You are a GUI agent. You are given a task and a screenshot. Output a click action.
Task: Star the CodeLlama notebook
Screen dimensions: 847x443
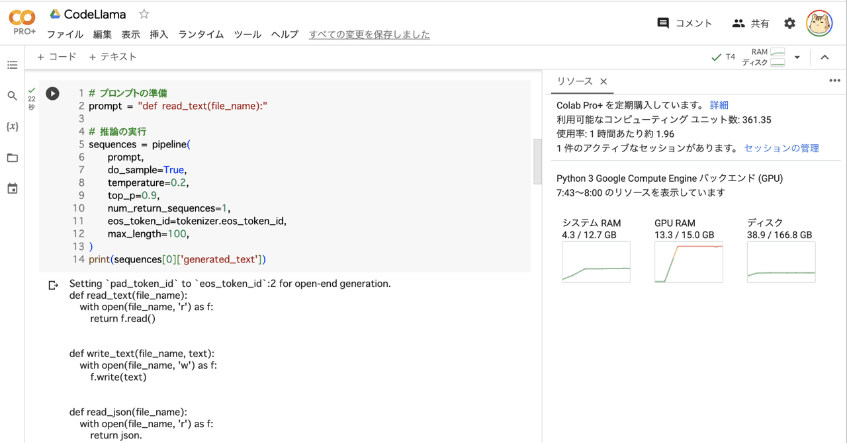(x=143, y=13)
